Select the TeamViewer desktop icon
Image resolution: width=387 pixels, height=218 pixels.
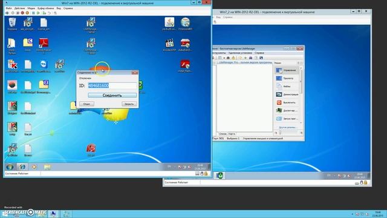tap(44, 66)
